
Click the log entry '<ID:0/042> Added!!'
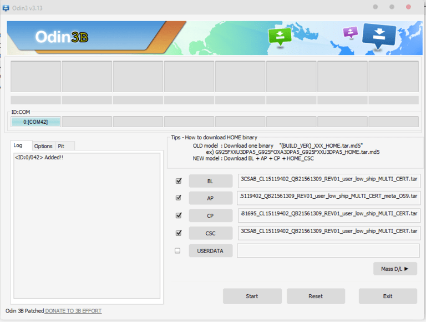(39, 158)
